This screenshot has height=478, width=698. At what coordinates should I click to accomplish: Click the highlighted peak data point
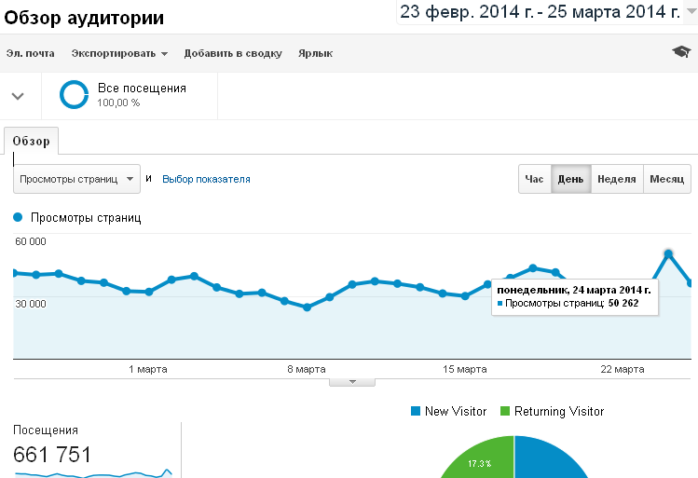(668, 254)
